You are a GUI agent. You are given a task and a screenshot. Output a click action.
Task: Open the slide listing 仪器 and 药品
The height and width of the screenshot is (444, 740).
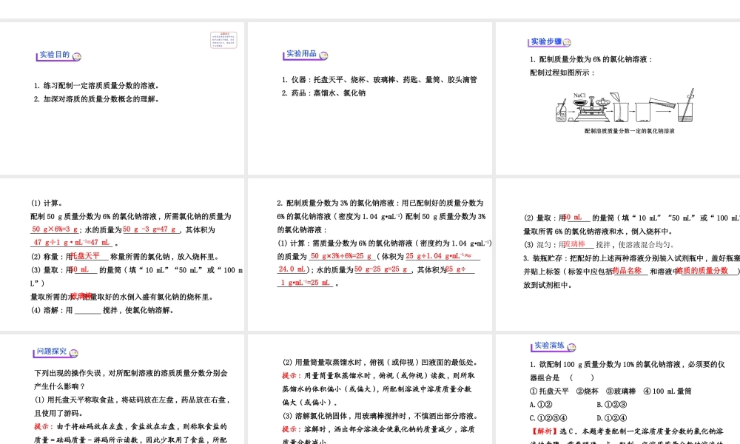[369, 98]
